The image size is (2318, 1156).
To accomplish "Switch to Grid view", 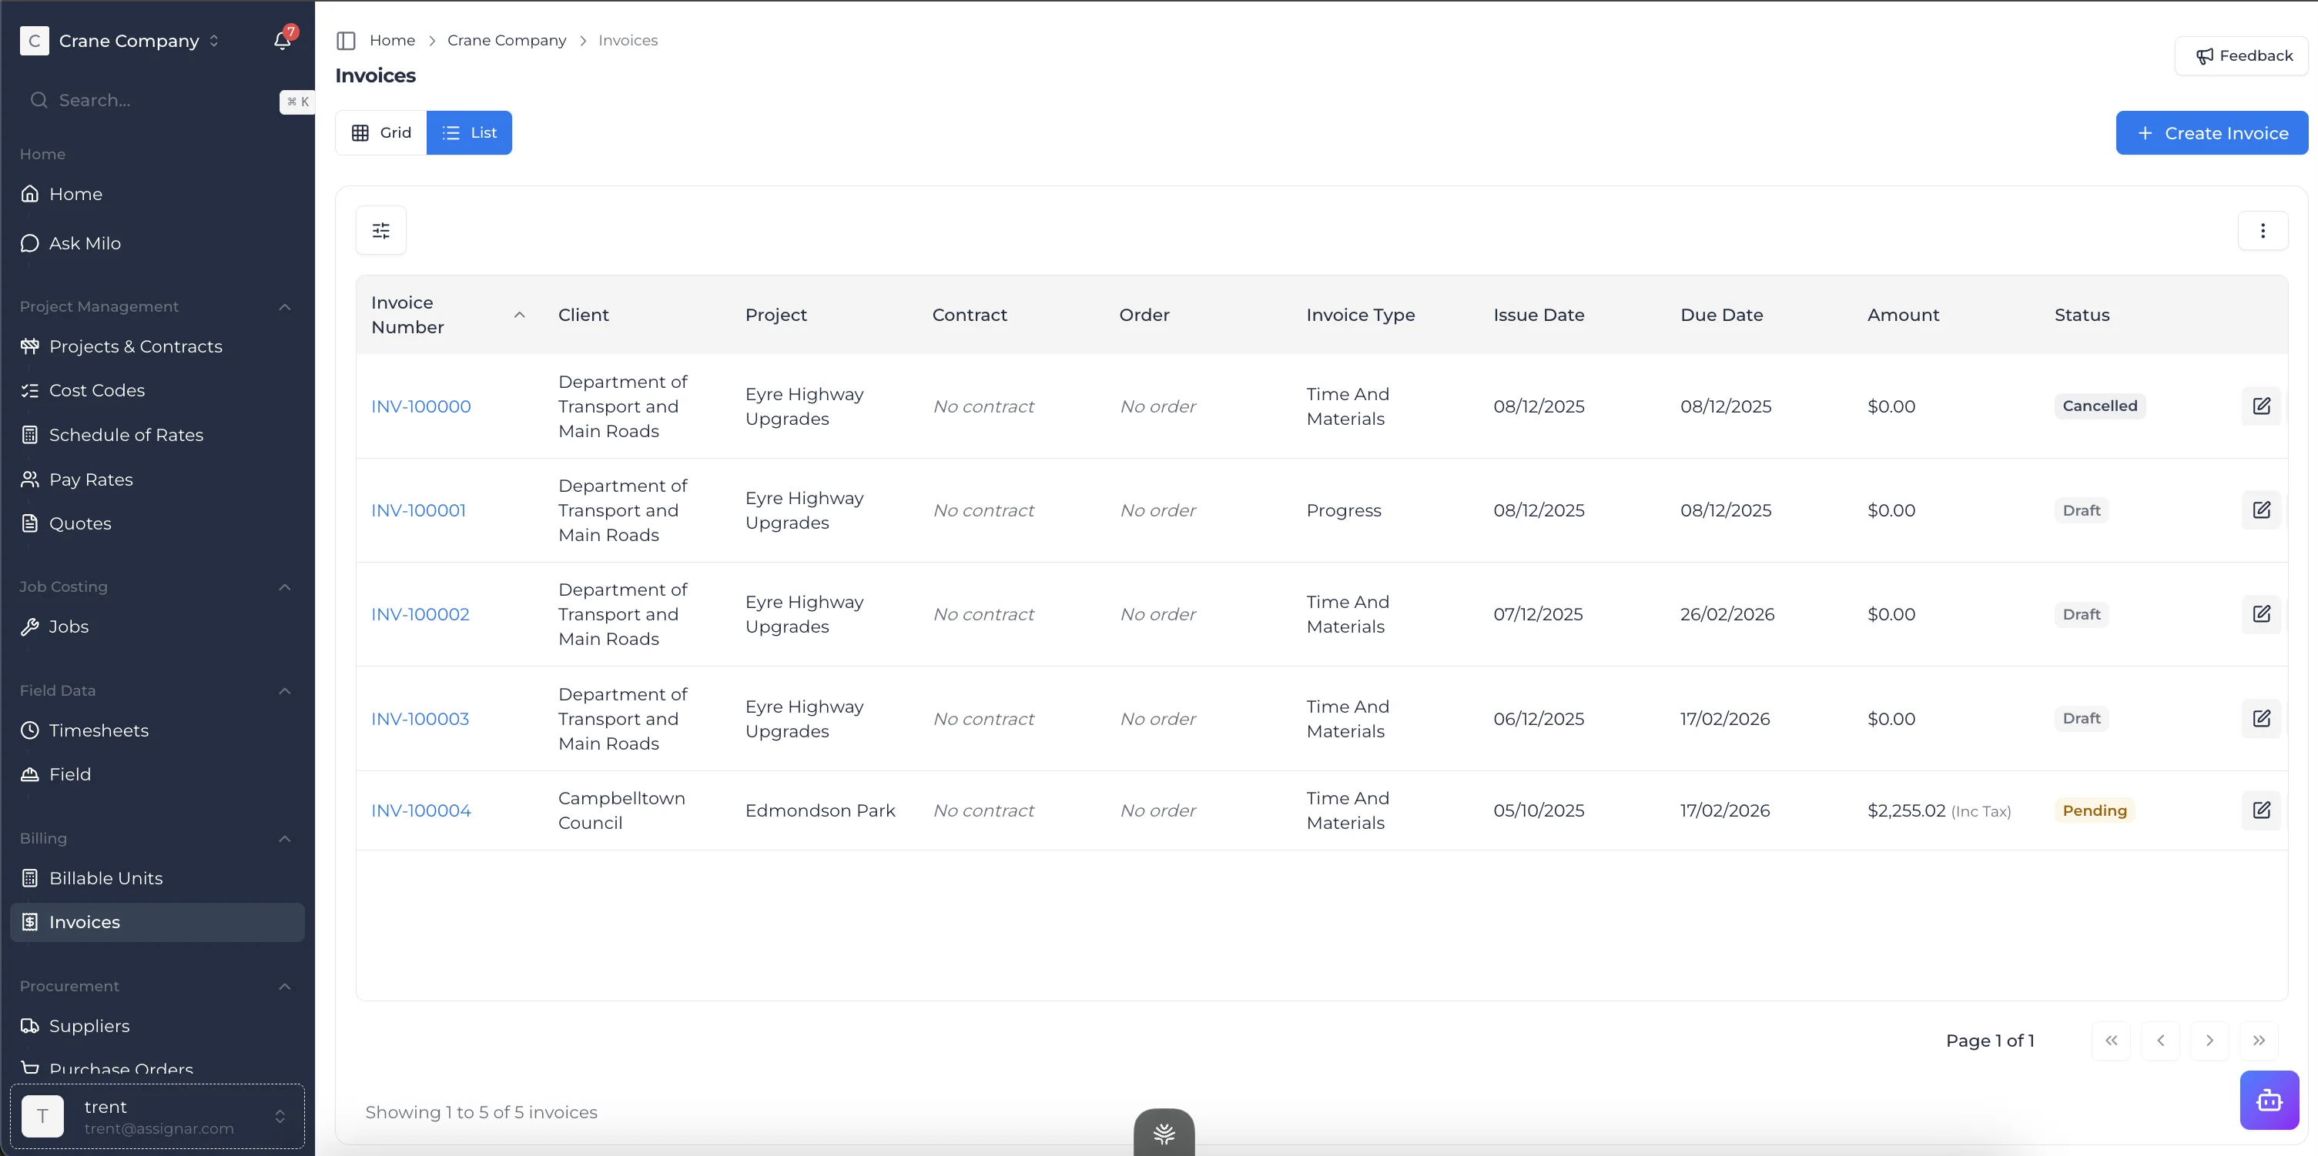I will click(381, 132).
